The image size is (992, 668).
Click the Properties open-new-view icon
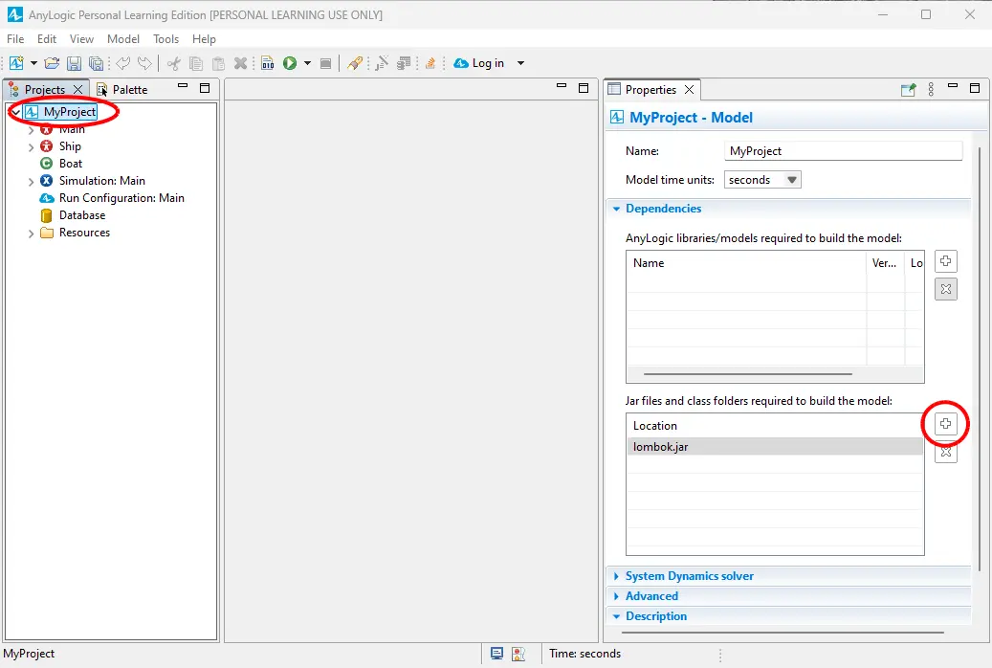[x=909, y=89]
